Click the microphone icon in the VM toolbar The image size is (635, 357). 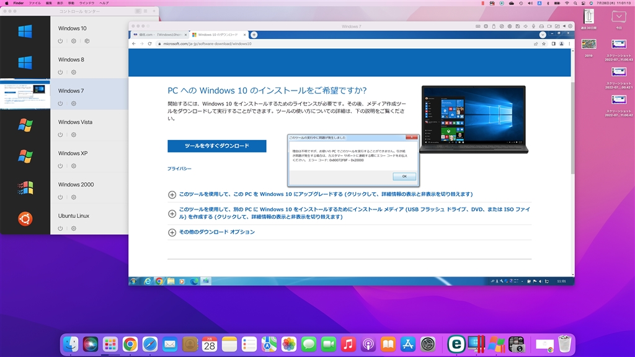click(x=533, y=26)
